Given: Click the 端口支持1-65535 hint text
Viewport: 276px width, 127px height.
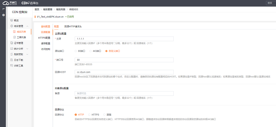Looking at the screenshot, I should tap(83, 64).
